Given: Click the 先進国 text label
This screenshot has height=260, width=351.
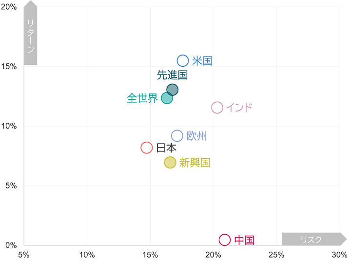Looking at the screenshot, I should click(x=172, y=75).
